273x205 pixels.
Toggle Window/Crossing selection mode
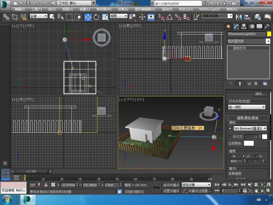78,17
